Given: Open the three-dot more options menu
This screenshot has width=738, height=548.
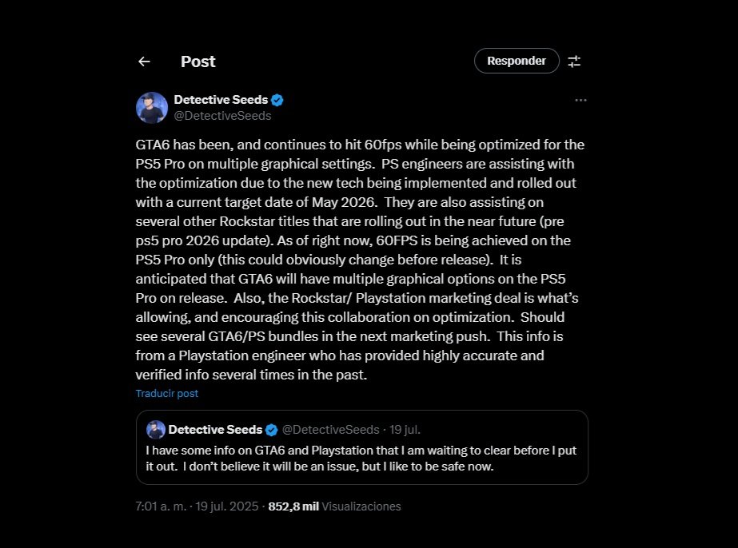Looking at the screenshot, I should 580,100.
